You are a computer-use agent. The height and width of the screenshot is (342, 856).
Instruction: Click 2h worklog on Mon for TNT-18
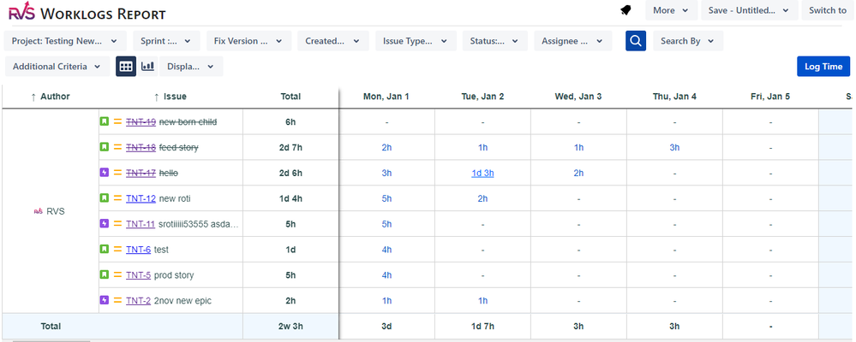386,148
